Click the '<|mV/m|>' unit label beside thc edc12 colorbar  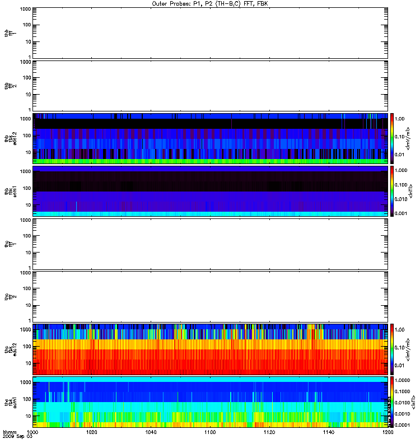(x=408, y=349)
